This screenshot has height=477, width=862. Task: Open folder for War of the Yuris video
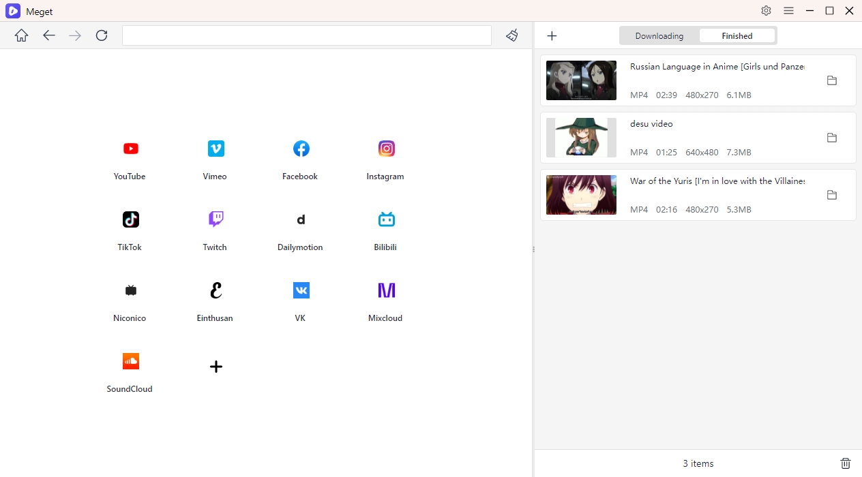(831, 195)
